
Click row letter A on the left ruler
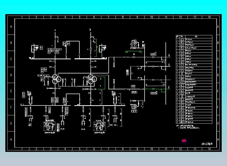(x=11, y=27)
